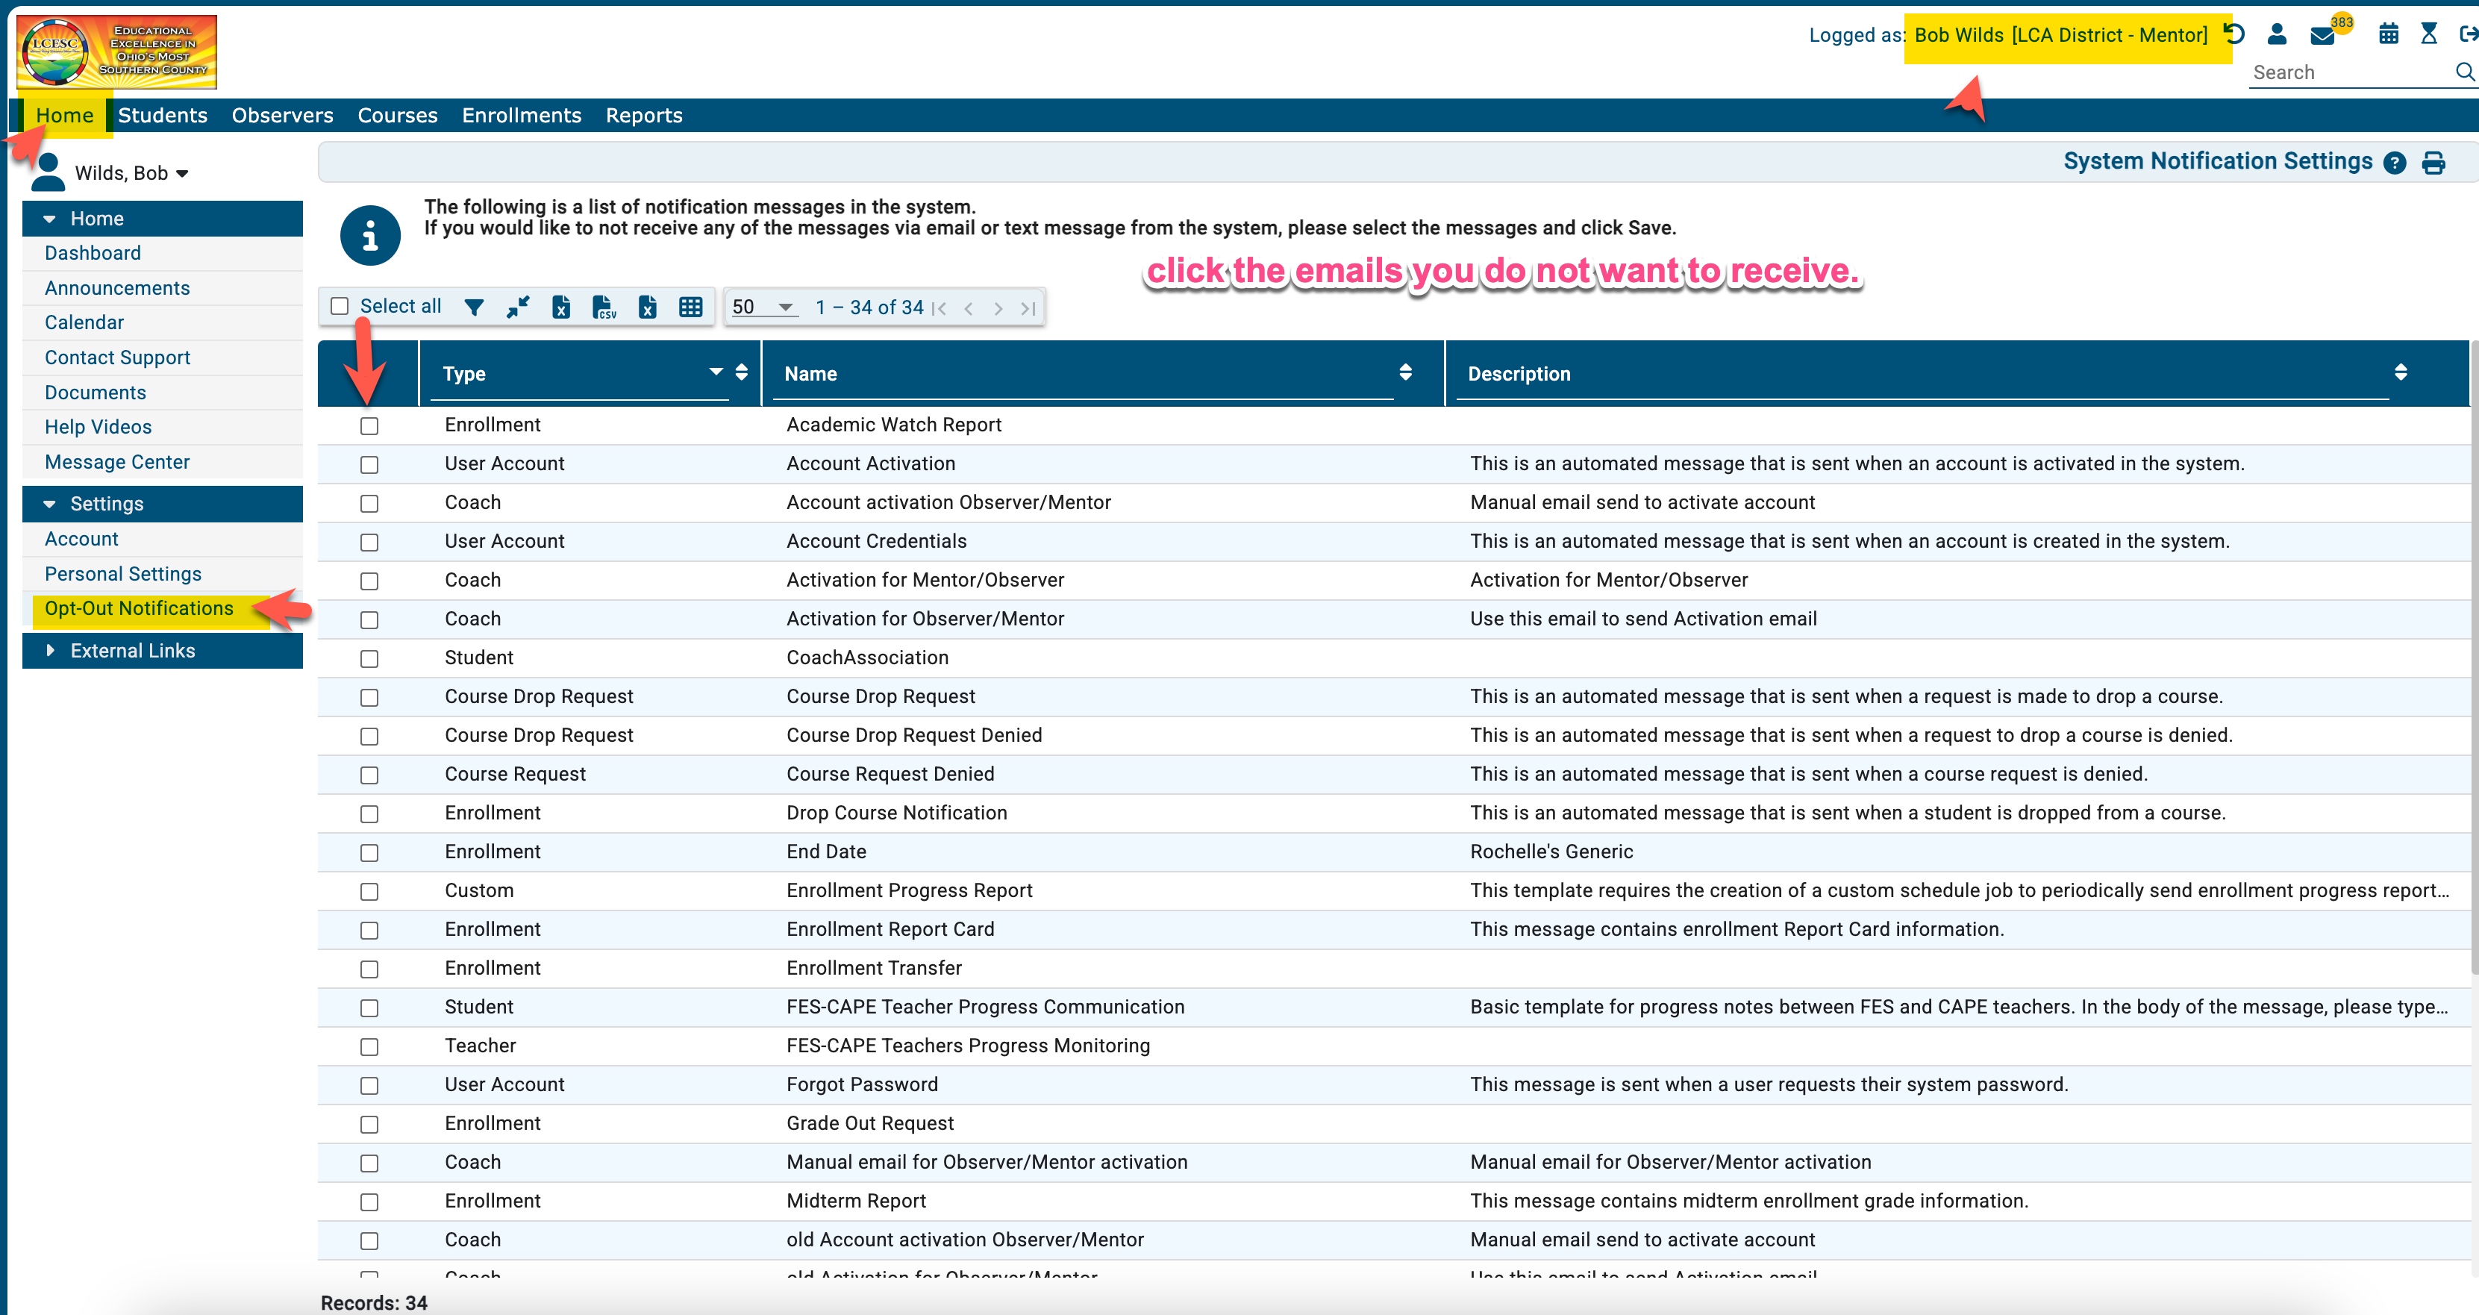This screenshot has width=2479, height=1315.
Task: Sort by the Description column arrows
Action: coord(2401,372)
